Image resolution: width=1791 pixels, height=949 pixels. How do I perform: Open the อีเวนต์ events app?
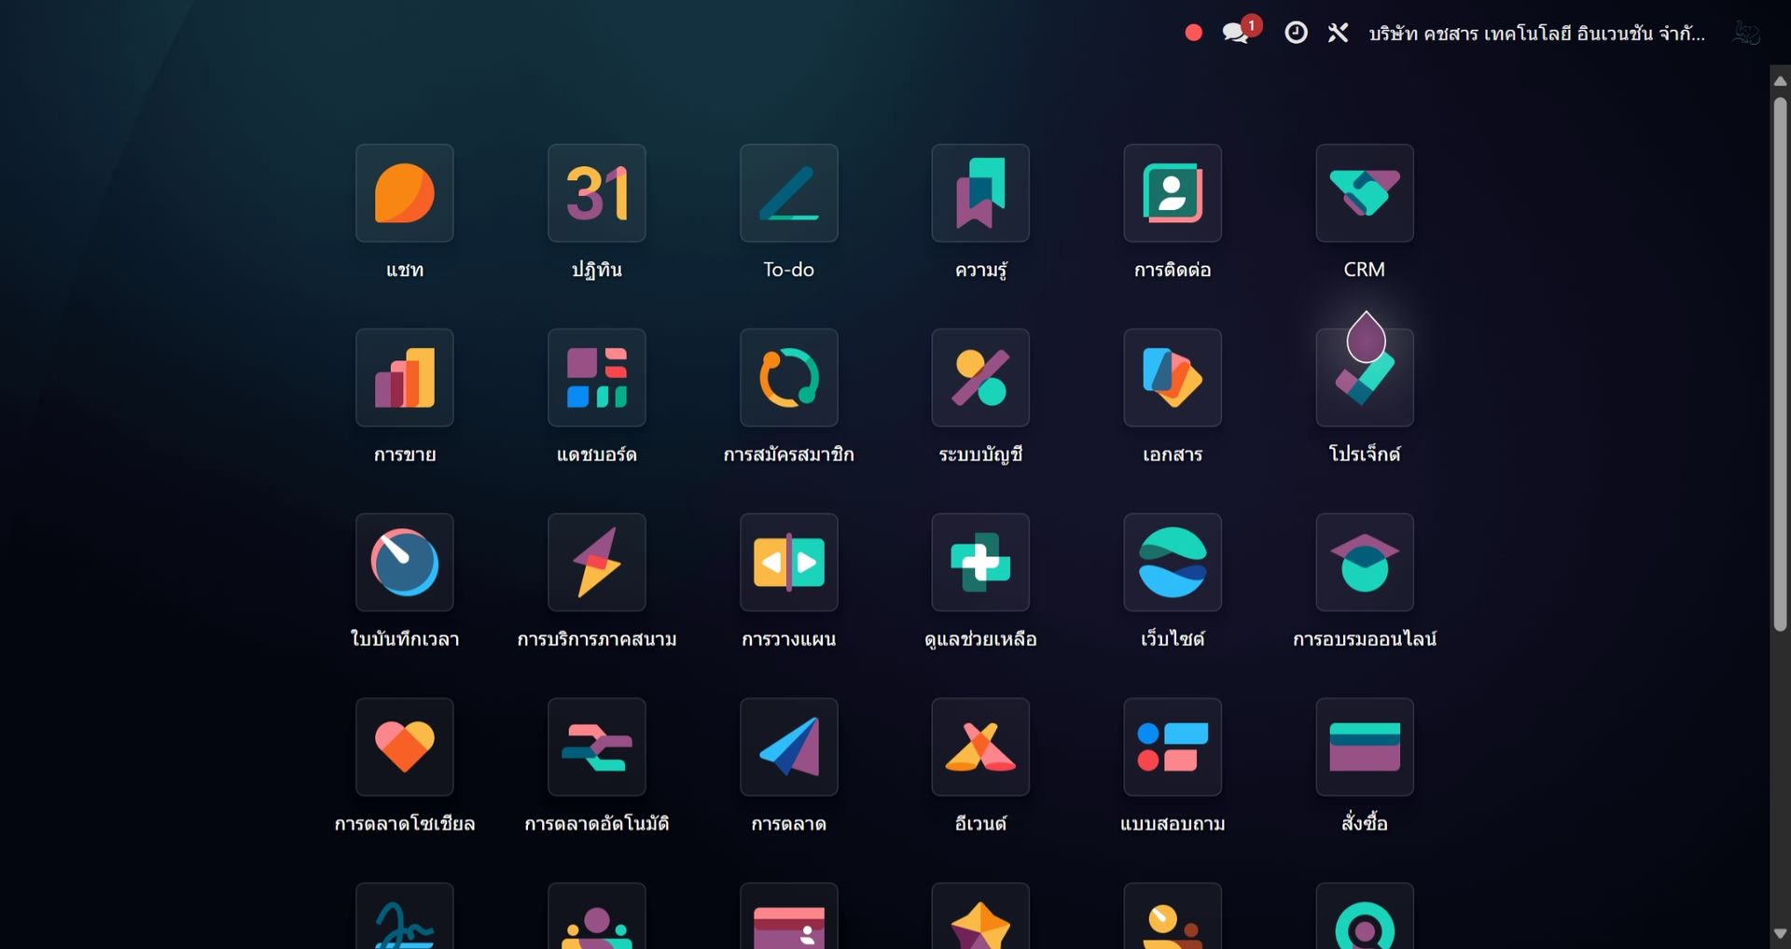click(979, 747)
